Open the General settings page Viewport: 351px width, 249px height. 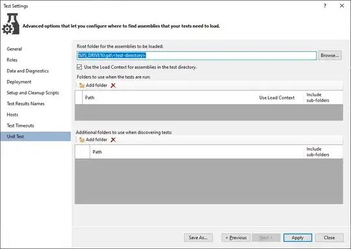coord(14,49)
